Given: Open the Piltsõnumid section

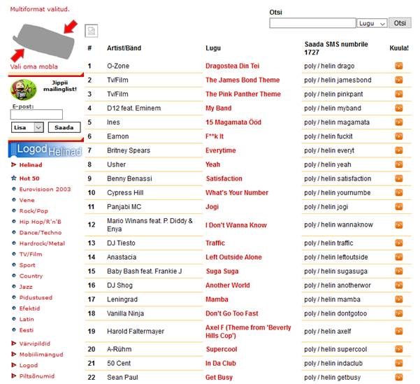Looking at the screenshot, I should [37, 376].
